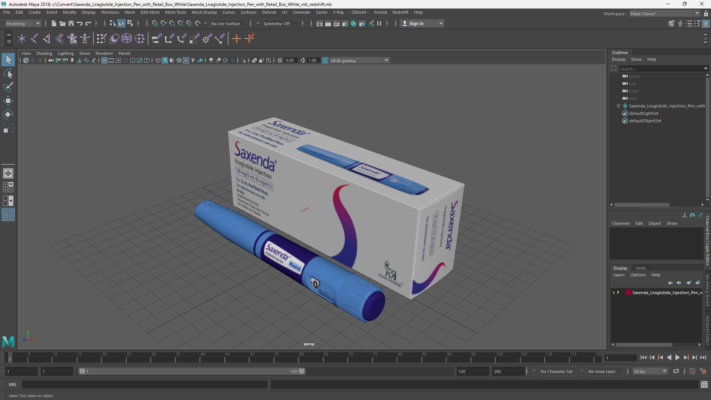
Task: Enable snap to curves magnet icon
Action: click(x=163, y=23)
